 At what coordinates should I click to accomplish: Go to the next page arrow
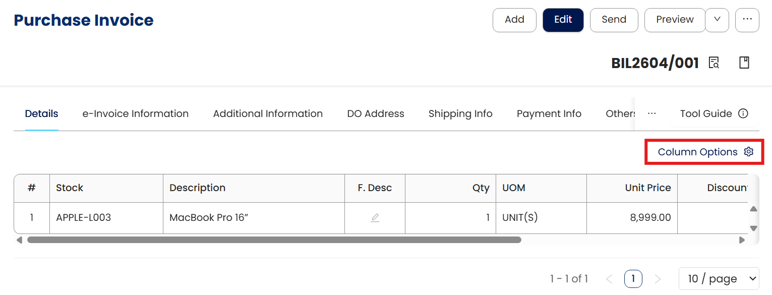point(658,279)
